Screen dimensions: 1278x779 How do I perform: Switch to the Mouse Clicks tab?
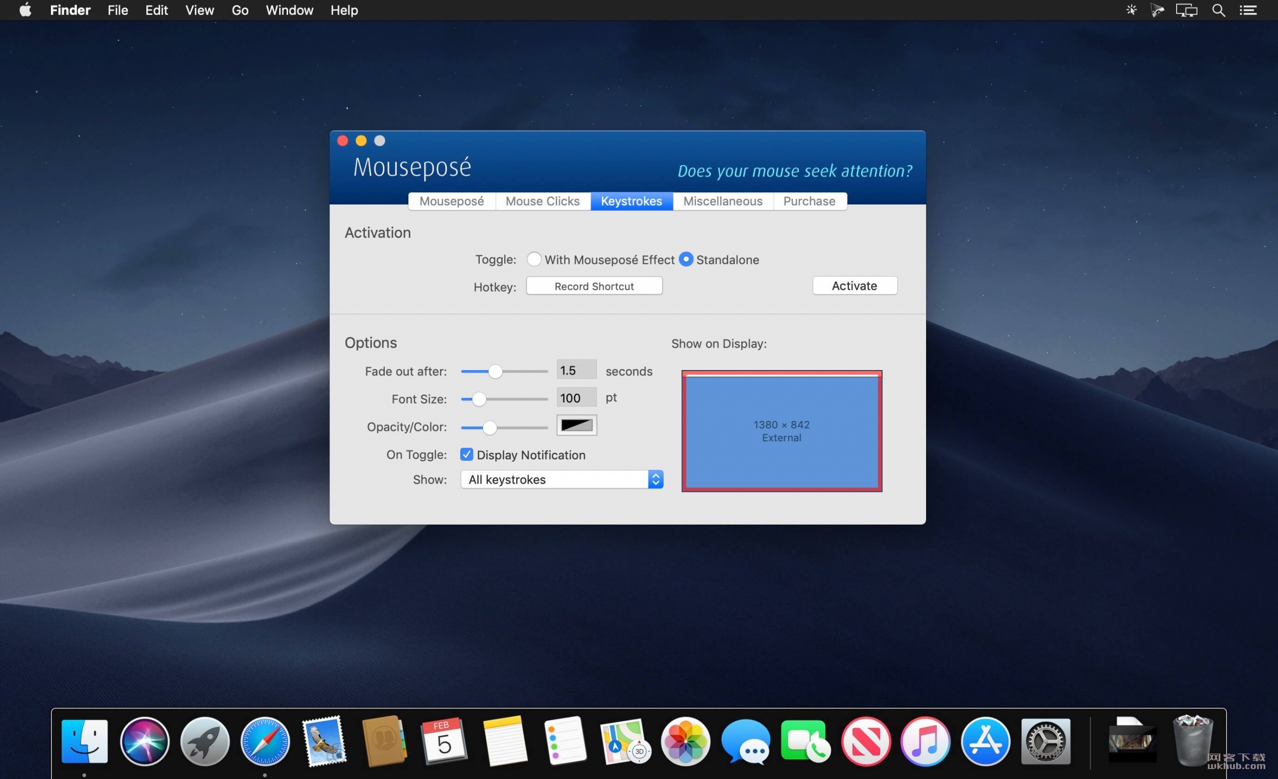(543, 201)
